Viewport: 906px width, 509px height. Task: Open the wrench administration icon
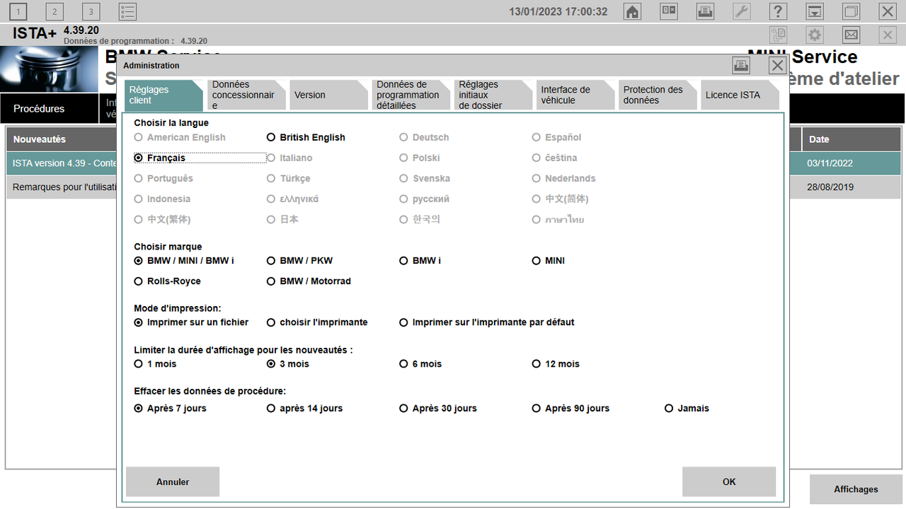point(742,11)
